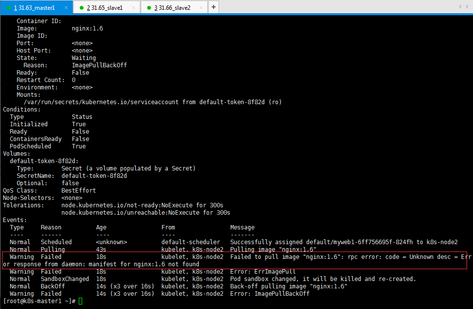Click the 'Conditions:' section header
The width and height of the screenshot is (473, 309).
(x=22, y=110)
